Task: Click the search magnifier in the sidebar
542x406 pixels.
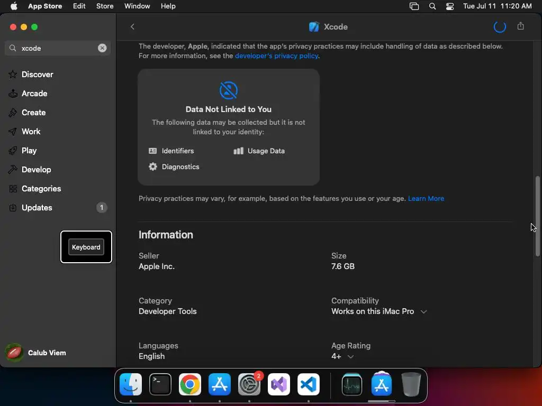Action: 13,48
